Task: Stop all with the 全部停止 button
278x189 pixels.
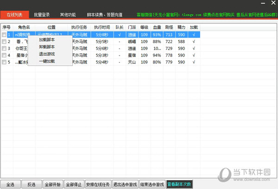Action: click(x=74, y=184)
